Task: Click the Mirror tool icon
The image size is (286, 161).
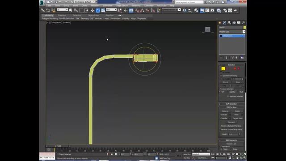Action: coord(185,10)
